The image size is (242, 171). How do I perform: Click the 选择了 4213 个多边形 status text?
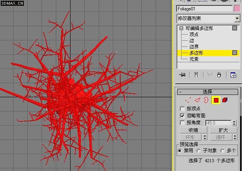click(212, 161)
